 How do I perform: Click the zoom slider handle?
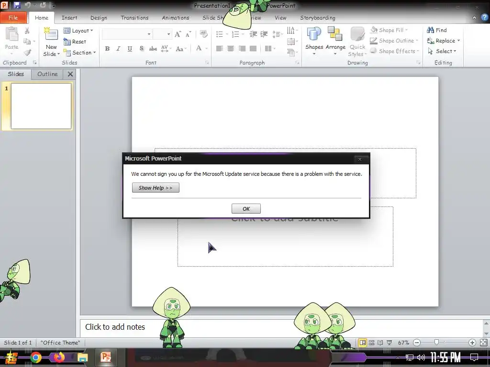click(x=436, y=342)
